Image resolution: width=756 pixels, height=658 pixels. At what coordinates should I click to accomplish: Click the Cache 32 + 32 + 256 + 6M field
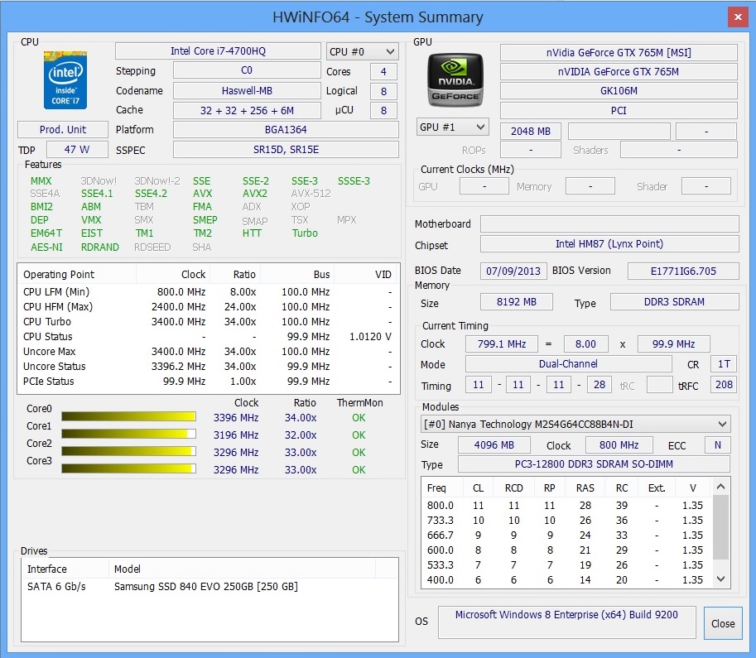247,110
